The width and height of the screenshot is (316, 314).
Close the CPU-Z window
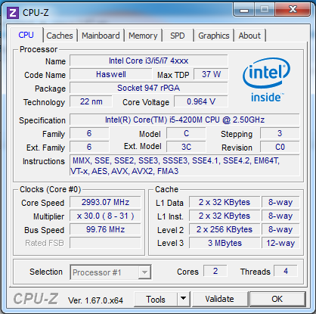(293, 10)
